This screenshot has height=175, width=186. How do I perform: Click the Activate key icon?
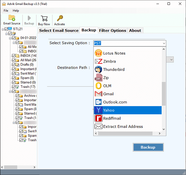coord(60,18)
